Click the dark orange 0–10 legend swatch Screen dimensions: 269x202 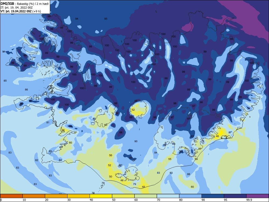click(x=11, y=196)
